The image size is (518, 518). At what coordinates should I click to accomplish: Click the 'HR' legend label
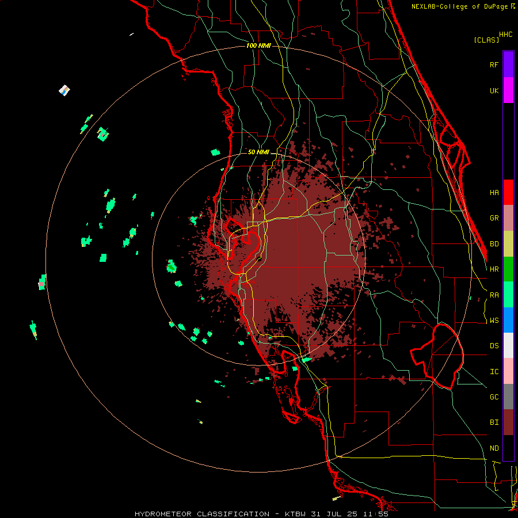494,269
